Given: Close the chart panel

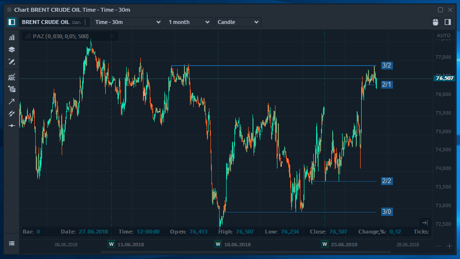Looking at the screenshot, I should [x=450, y=10].
